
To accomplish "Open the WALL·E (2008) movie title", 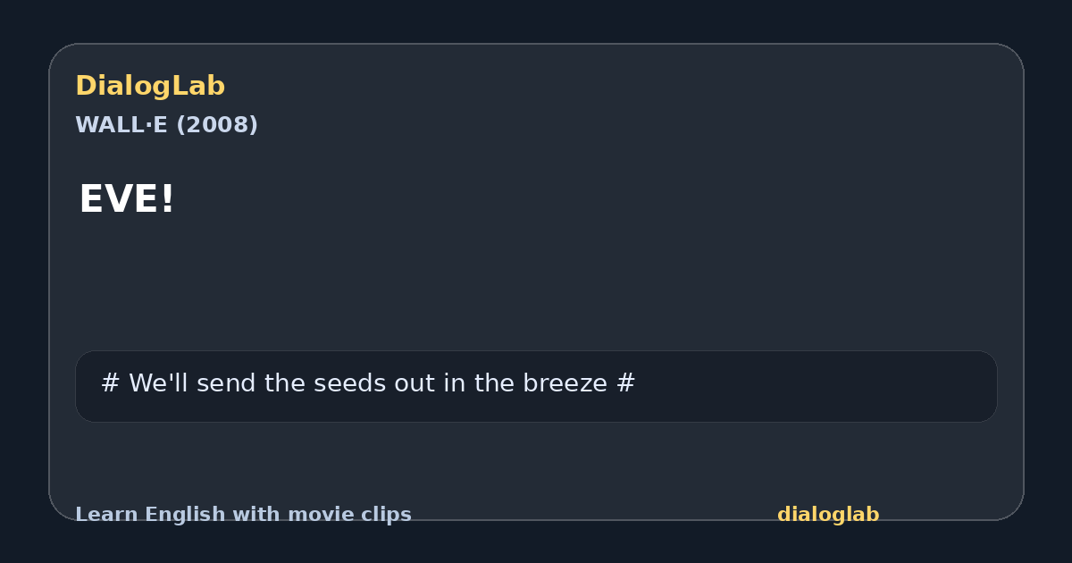I will click(x=166, y=125).
